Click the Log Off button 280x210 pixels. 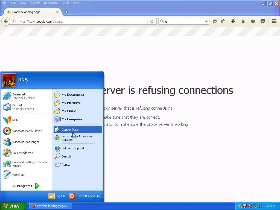[x=57, y=196]
